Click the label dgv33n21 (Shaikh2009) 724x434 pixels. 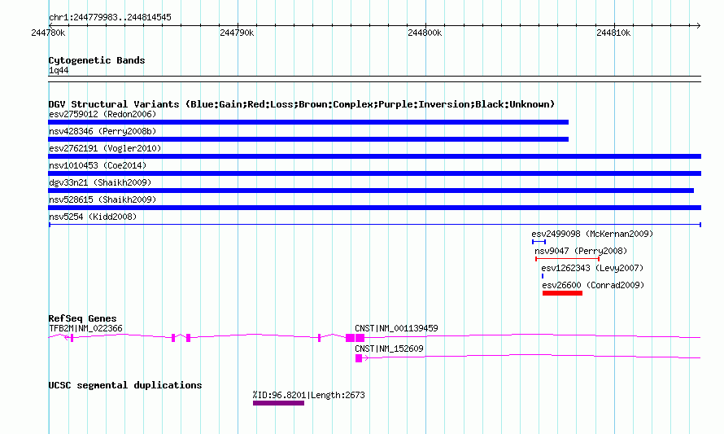(100, 182)
